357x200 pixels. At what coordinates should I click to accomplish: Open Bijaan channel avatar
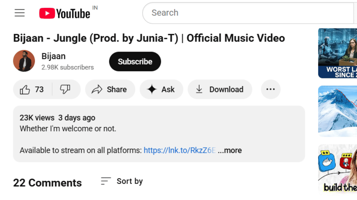pyautogui.click(x=24, y=61)
